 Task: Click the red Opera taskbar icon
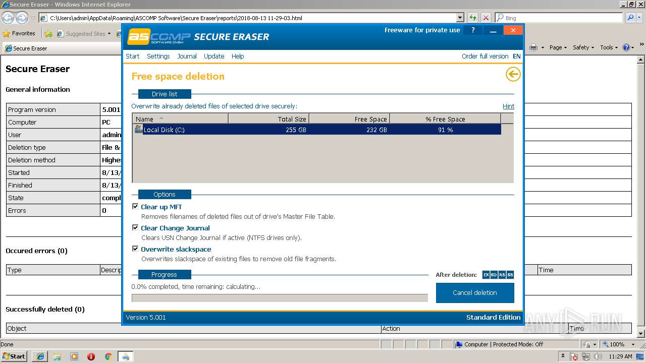(91, 356)
